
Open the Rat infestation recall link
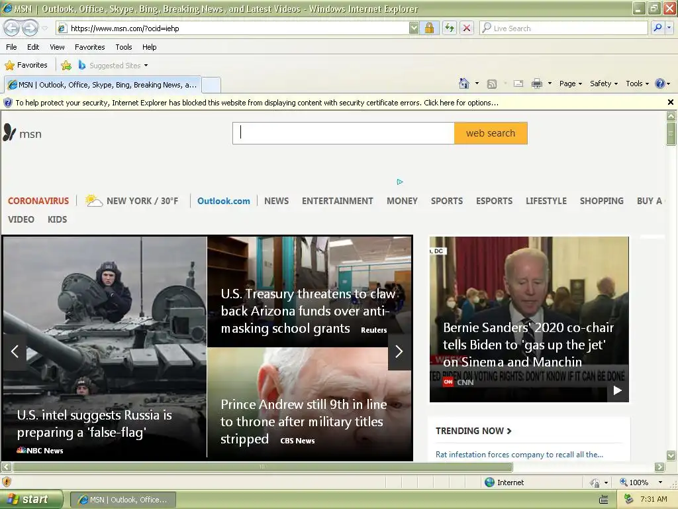[519, 455]
